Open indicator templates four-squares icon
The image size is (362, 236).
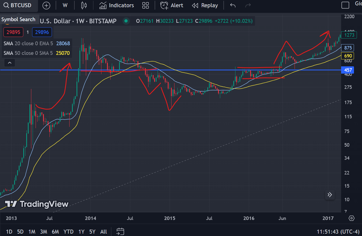(x=146, y=5)
